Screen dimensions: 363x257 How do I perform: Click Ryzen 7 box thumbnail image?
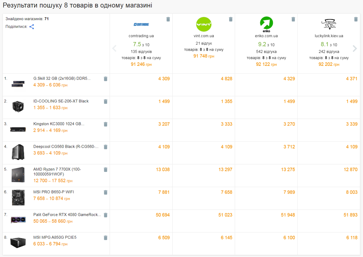pyautogui.click(x=18, y=174)
